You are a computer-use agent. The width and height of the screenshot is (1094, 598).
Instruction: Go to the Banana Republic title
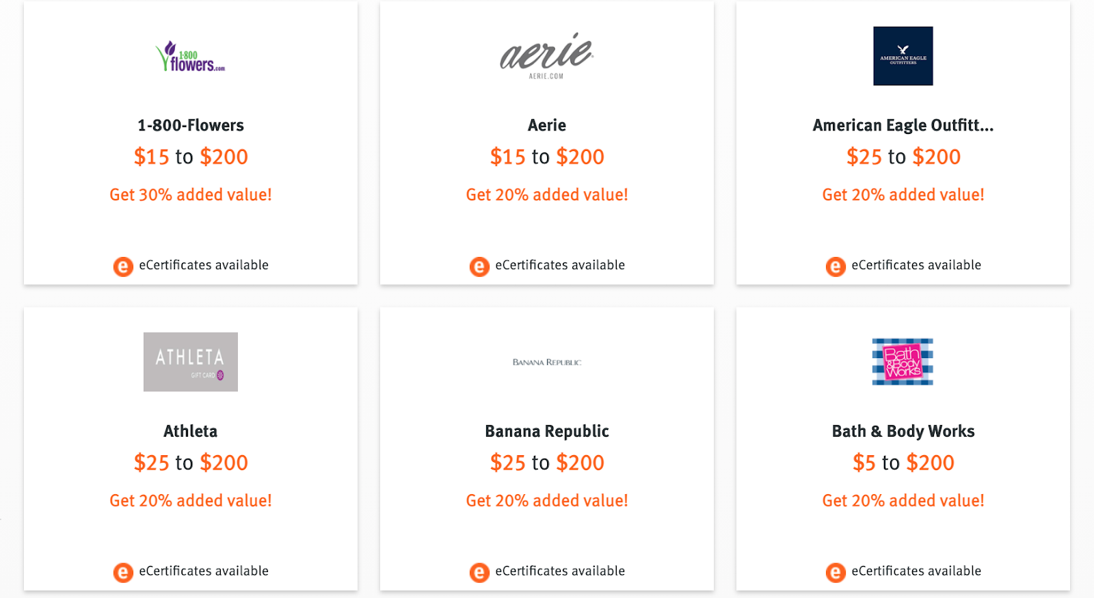click(546, 431)
